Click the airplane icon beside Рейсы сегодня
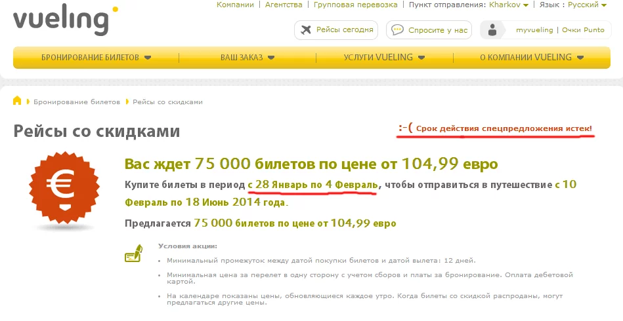623x321 pixels. click(306, 29)
